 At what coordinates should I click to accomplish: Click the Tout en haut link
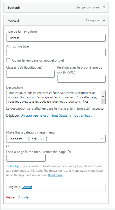(x=82, y=116)
